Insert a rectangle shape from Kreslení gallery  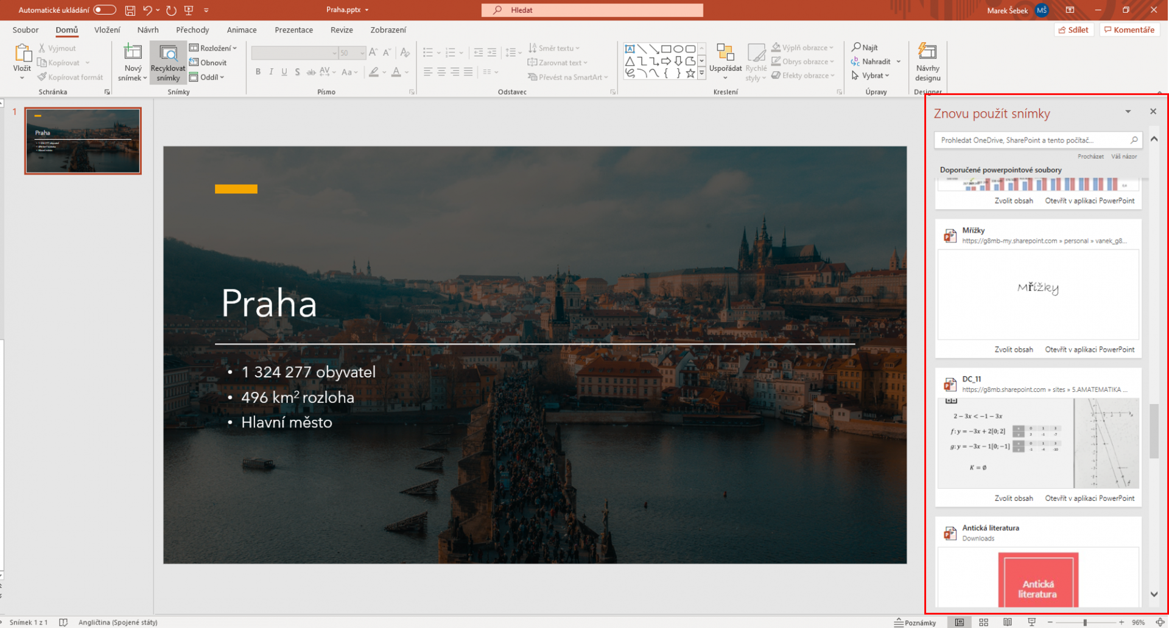point(665,48)
